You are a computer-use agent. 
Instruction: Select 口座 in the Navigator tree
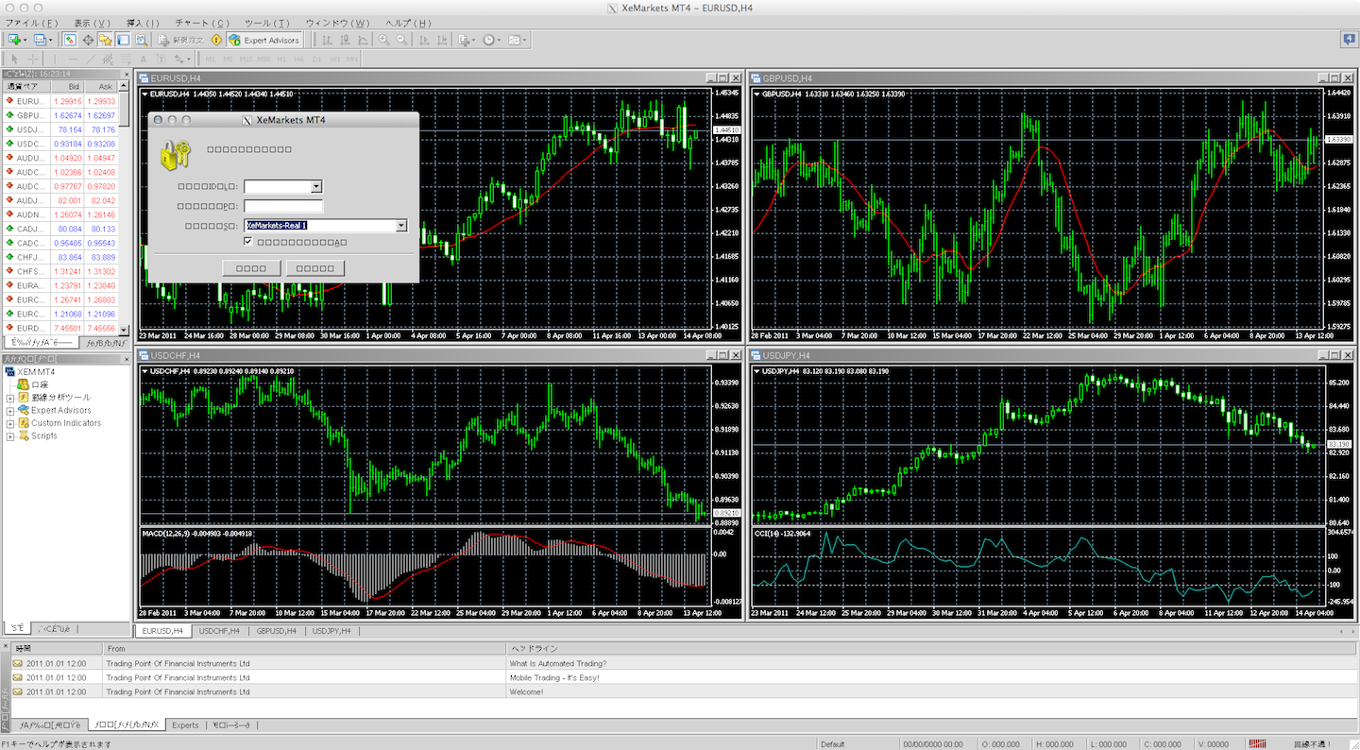tap(39, 384)
